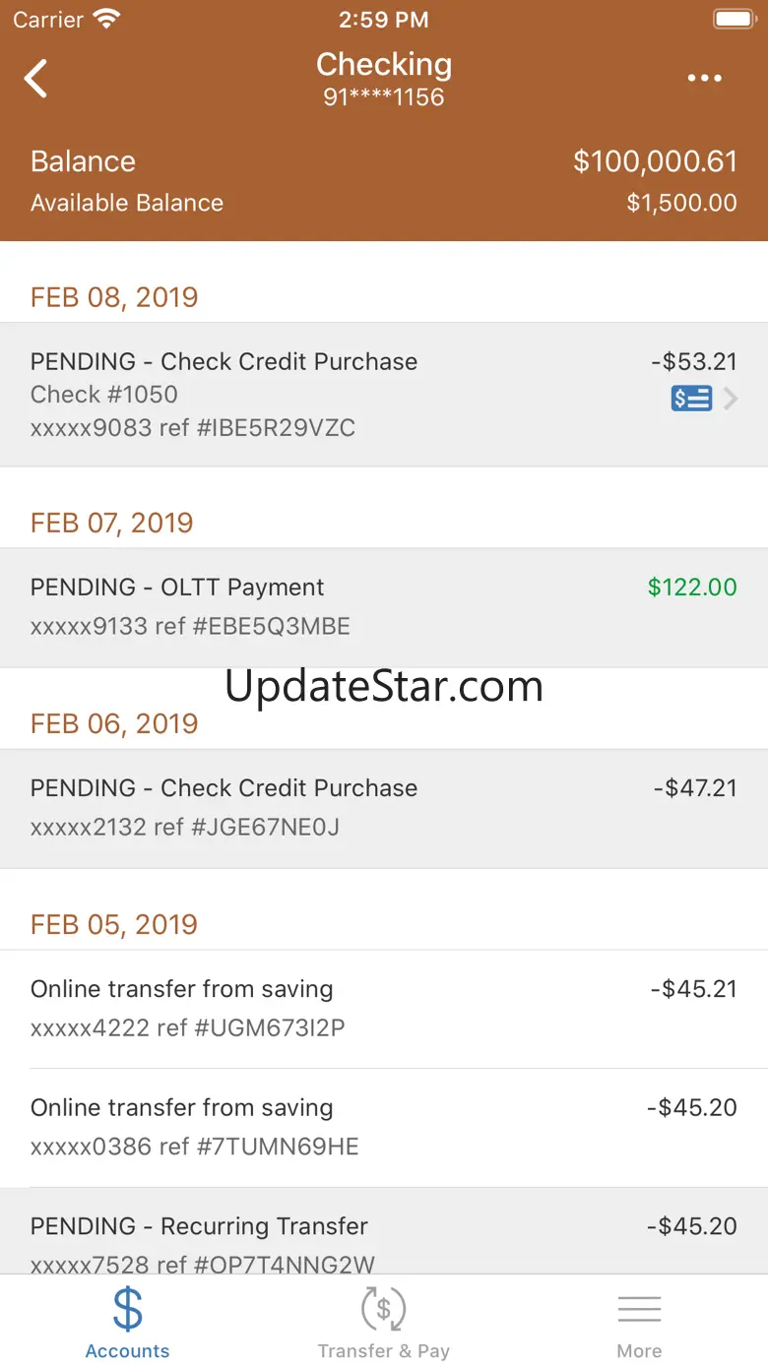The width and height of the screenshot is (768, 1365).
Task: Select Online transfer ref #7TUMN69HE
Action: 384,1128
